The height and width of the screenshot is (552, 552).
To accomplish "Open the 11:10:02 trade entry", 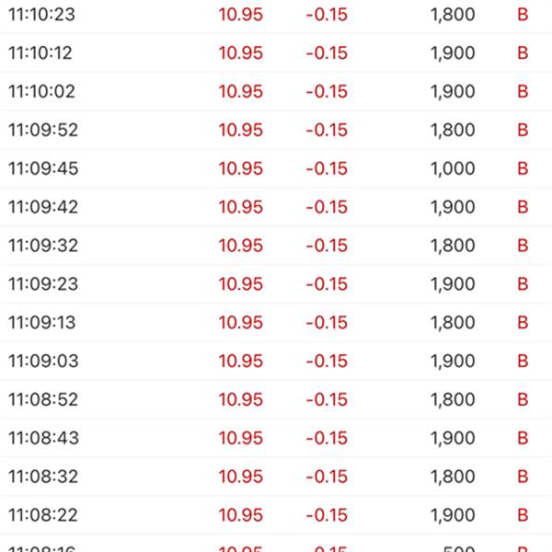I will [276, 92].
